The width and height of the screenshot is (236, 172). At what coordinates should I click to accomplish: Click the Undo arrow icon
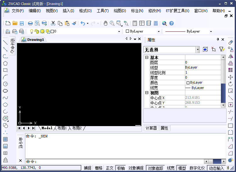tap(83, 23)
